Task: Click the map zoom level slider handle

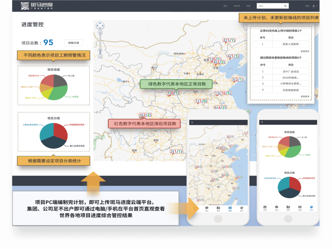Action: click(x=100, y=50)
